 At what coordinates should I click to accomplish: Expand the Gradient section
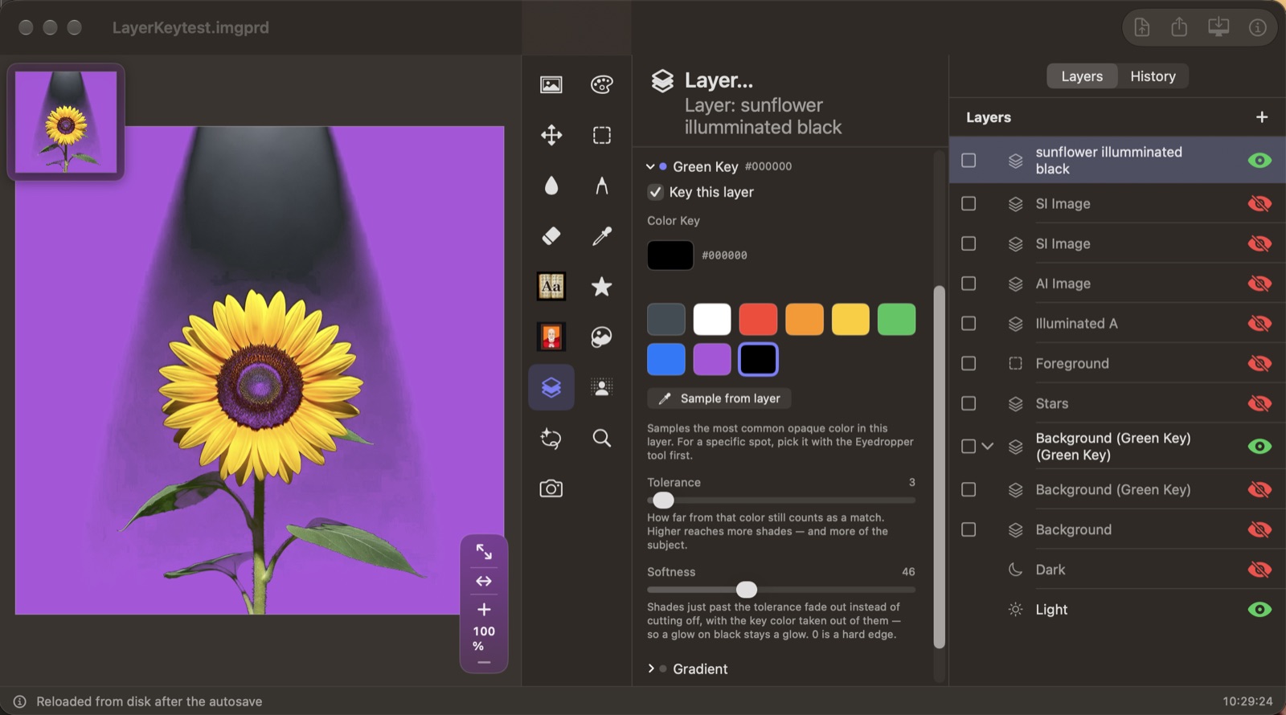[x=650, y=668]
